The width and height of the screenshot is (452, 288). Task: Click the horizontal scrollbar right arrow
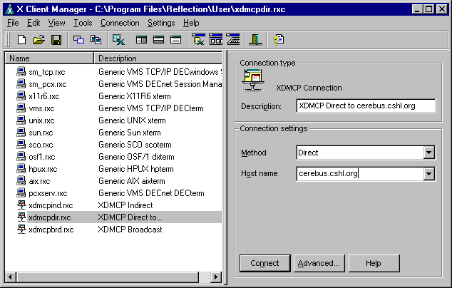coord(216,277)
